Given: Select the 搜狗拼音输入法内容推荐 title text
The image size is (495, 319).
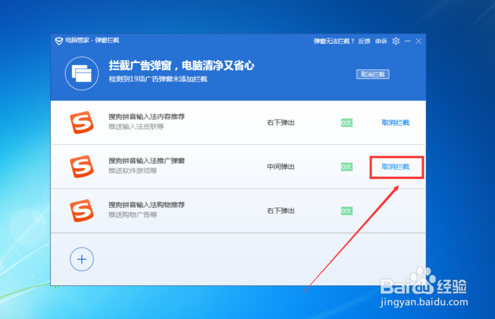Looking at the screenshot, I should (x=147, y=116).
